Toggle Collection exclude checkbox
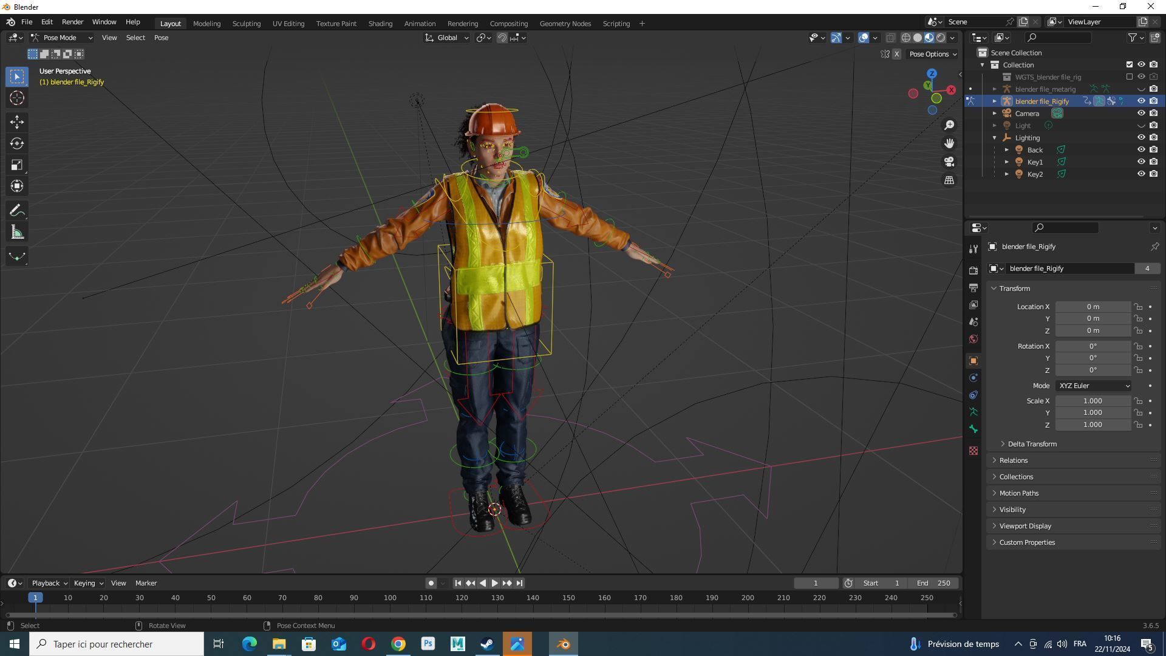 [x=1129, y=64]
